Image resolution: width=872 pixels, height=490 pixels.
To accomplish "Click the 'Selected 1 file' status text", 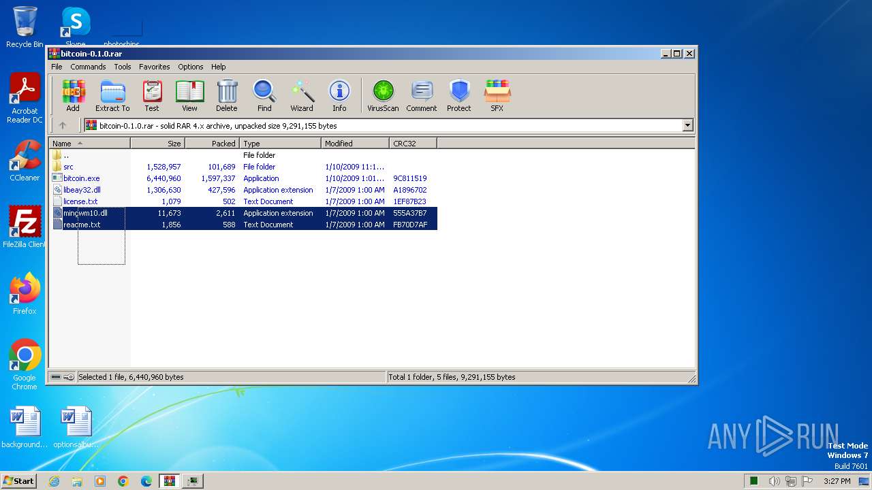I will [131, 377].
